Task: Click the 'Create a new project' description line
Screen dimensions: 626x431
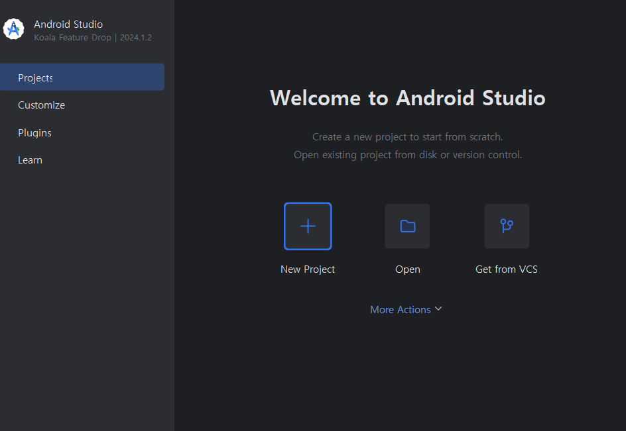Action: point(408,137)
